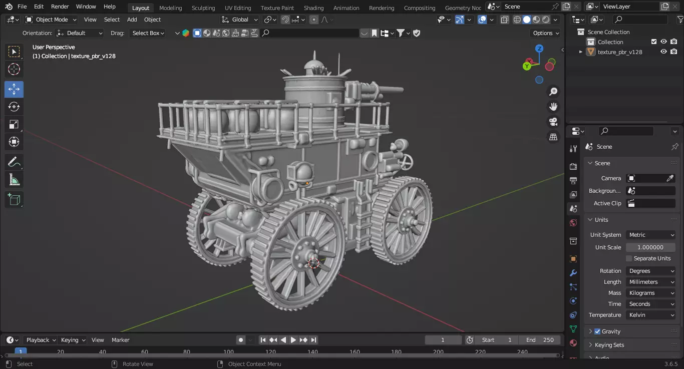Open the Mass Kilograms dropdown
The width and height of the screenshot is (684, 369).
point(650,293)
